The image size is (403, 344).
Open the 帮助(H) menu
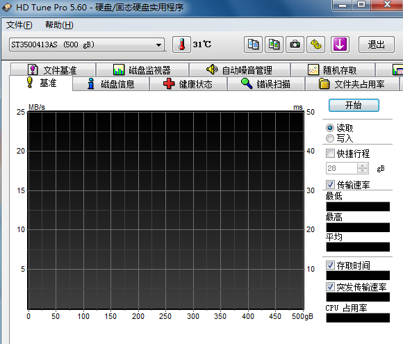(x=59, y=25)
